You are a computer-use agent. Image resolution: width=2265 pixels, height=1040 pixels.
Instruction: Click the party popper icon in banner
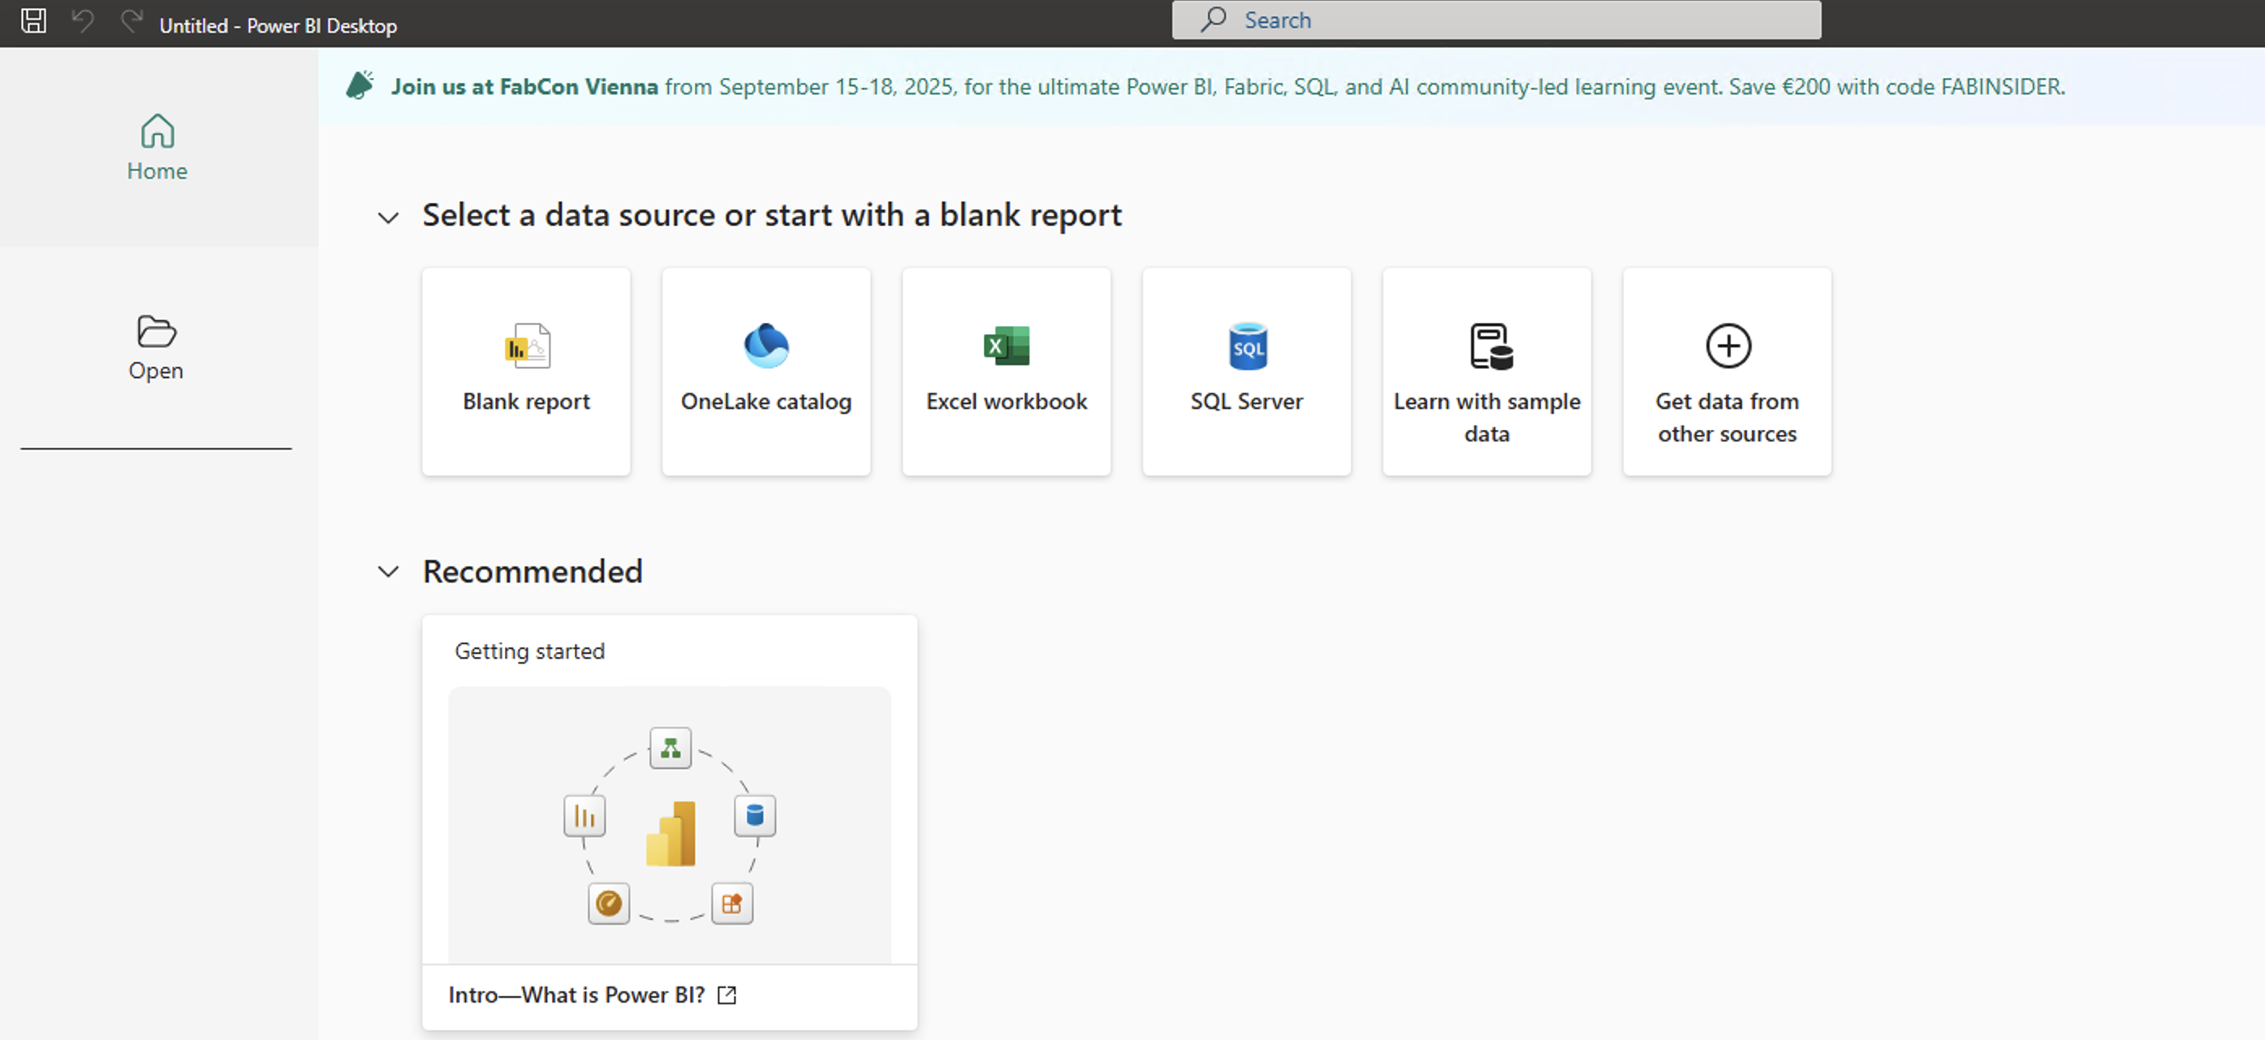click(x=360, y=85)
